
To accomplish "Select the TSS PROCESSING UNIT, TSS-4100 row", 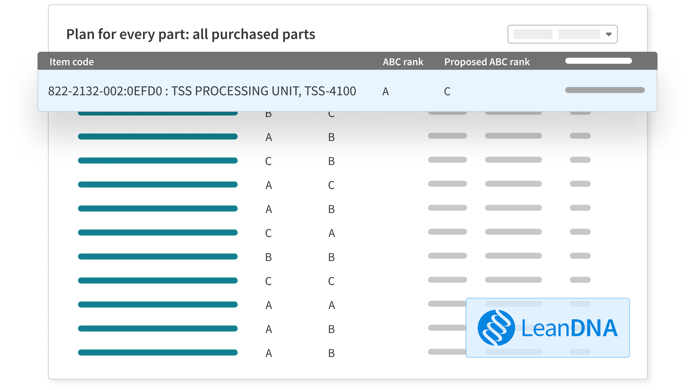I will coord(202,91).
